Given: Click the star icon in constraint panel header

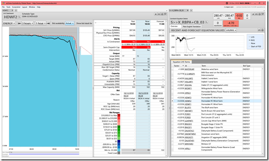Looking at the screenshot, I should pos(253,14).
